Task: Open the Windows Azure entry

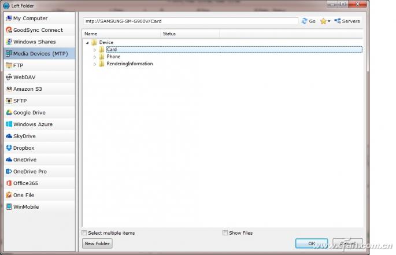Action: click(39, 124)
